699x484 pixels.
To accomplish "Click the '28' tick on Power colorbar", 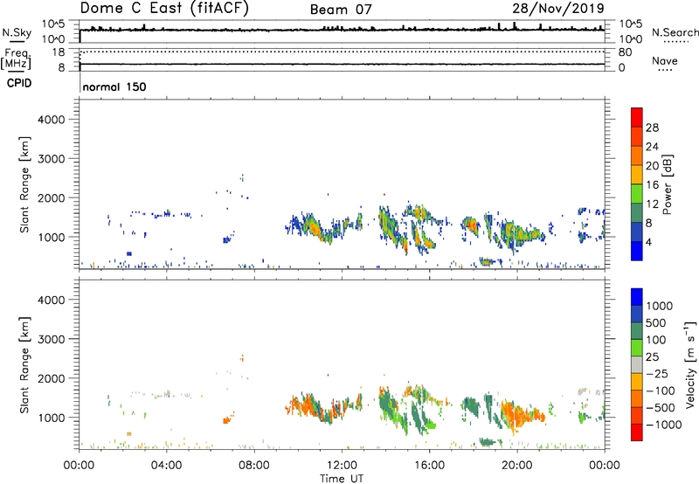I will [x=652, y=128].
